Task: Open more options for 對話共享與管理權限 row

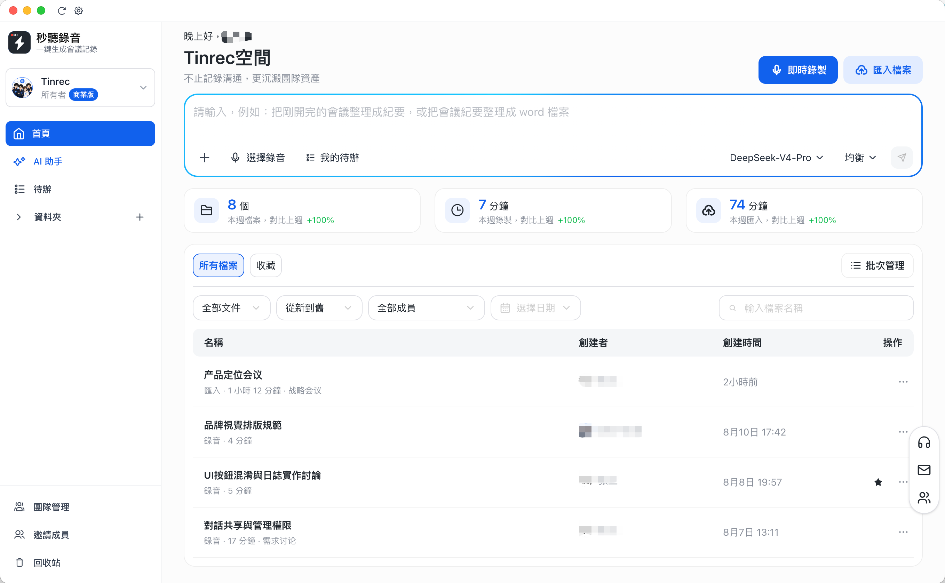Action: point(903,532)
